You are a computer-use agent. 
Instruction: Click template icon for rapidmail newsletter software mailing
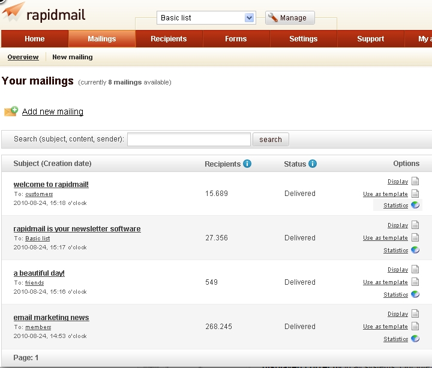pos(415,238)
